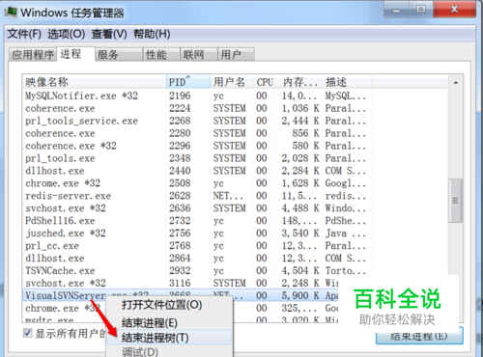Click the 结束进程 button at bottom right
The image size is (483, 357).
coord(419,336)
